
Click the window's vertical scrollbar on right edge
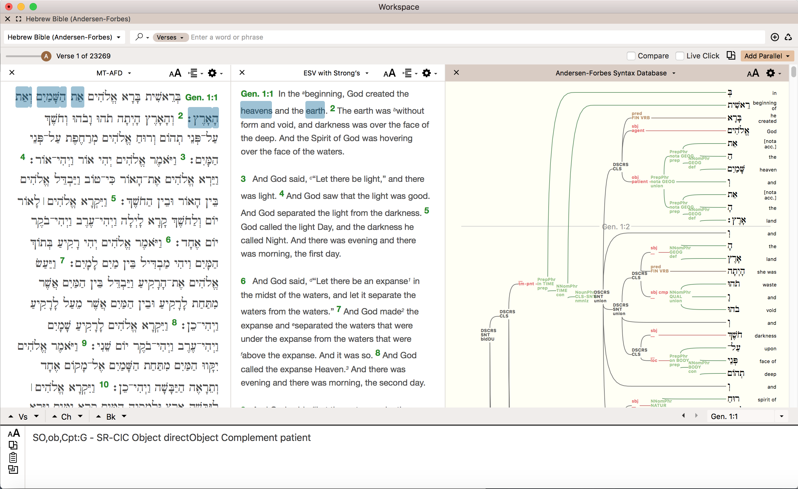tap(793, 72)
